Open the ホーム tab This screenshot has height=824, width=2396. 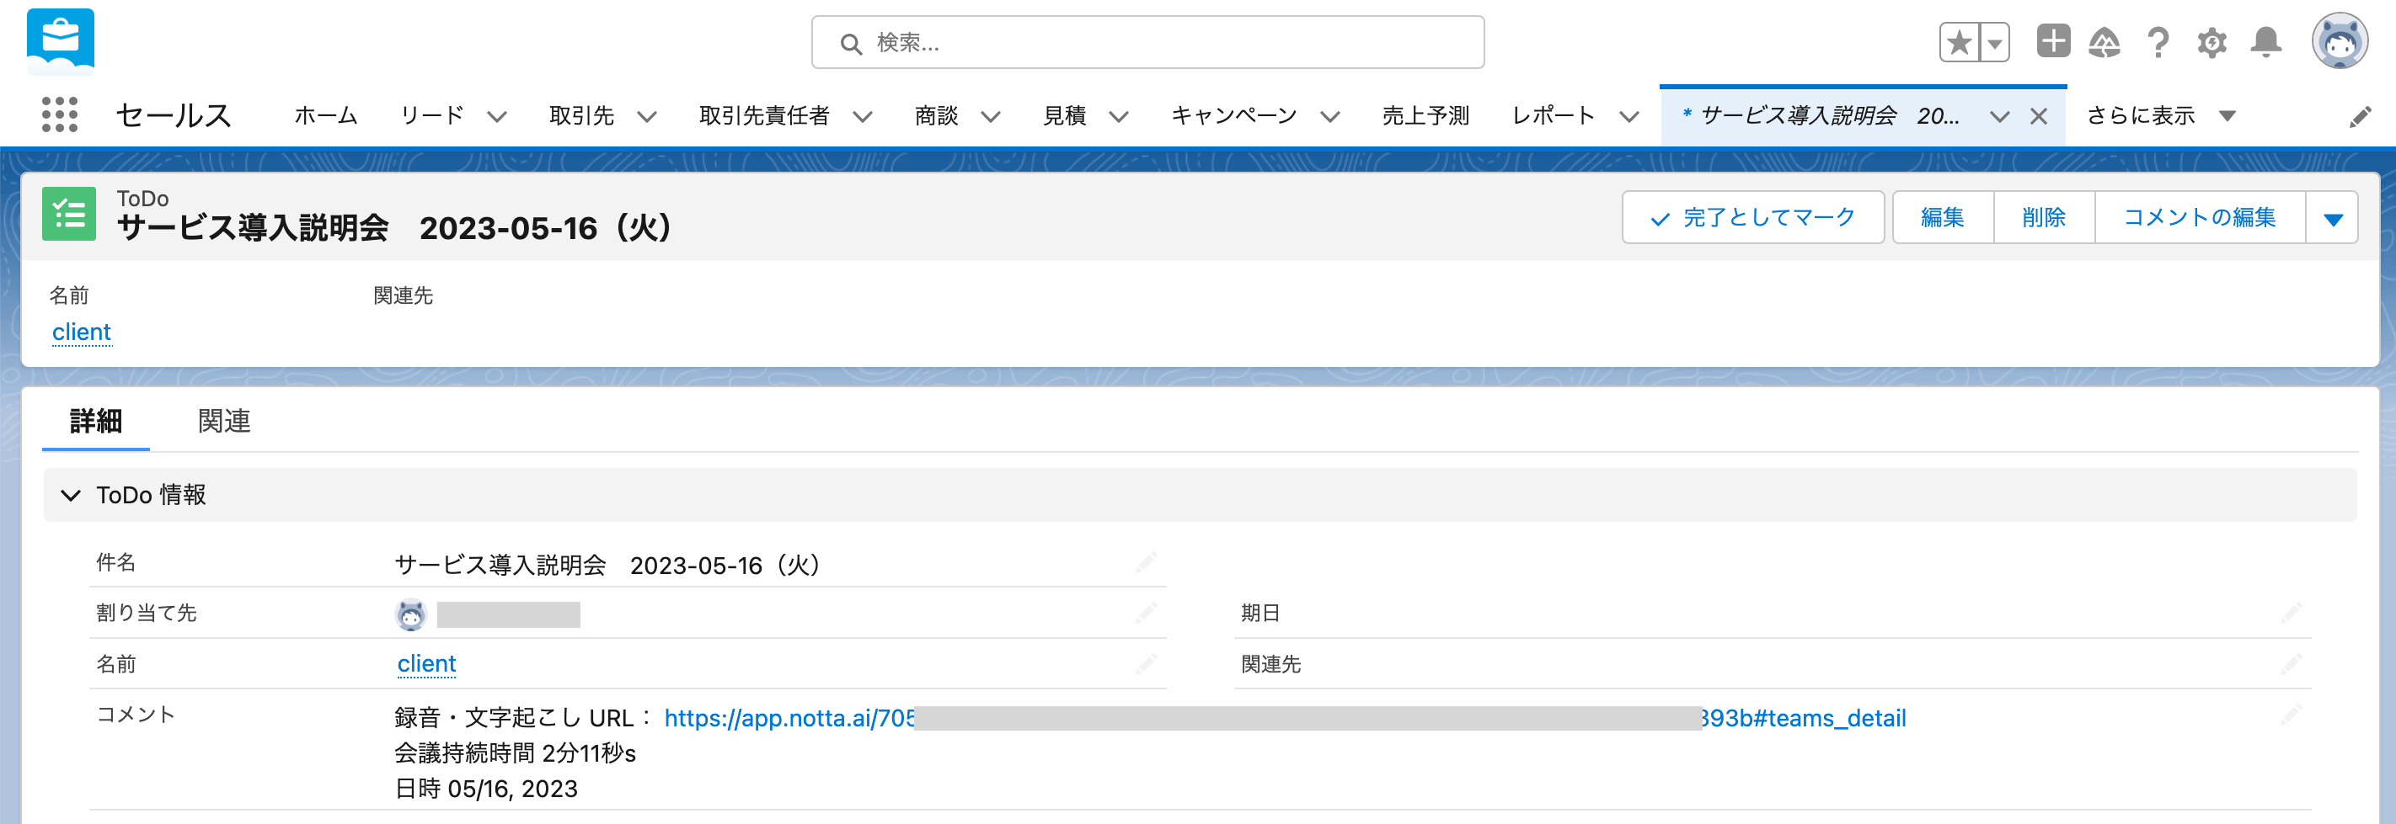tap(325, 115)
